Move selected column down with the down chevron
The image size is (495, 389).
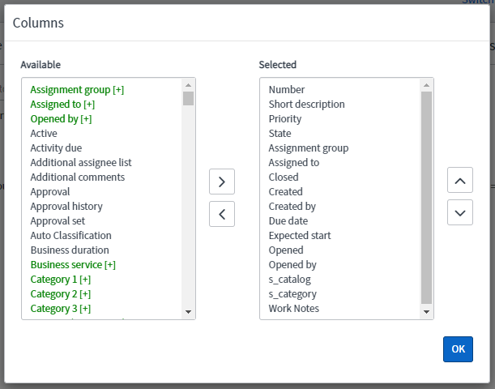(460, 212)
